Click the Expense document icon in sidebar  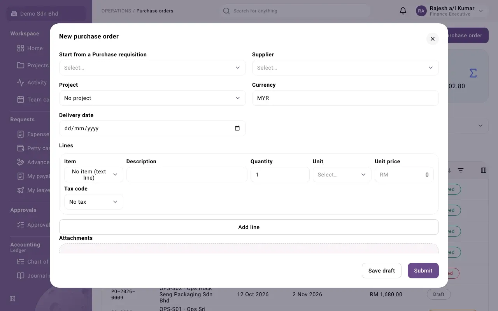[x=21, y=134]
